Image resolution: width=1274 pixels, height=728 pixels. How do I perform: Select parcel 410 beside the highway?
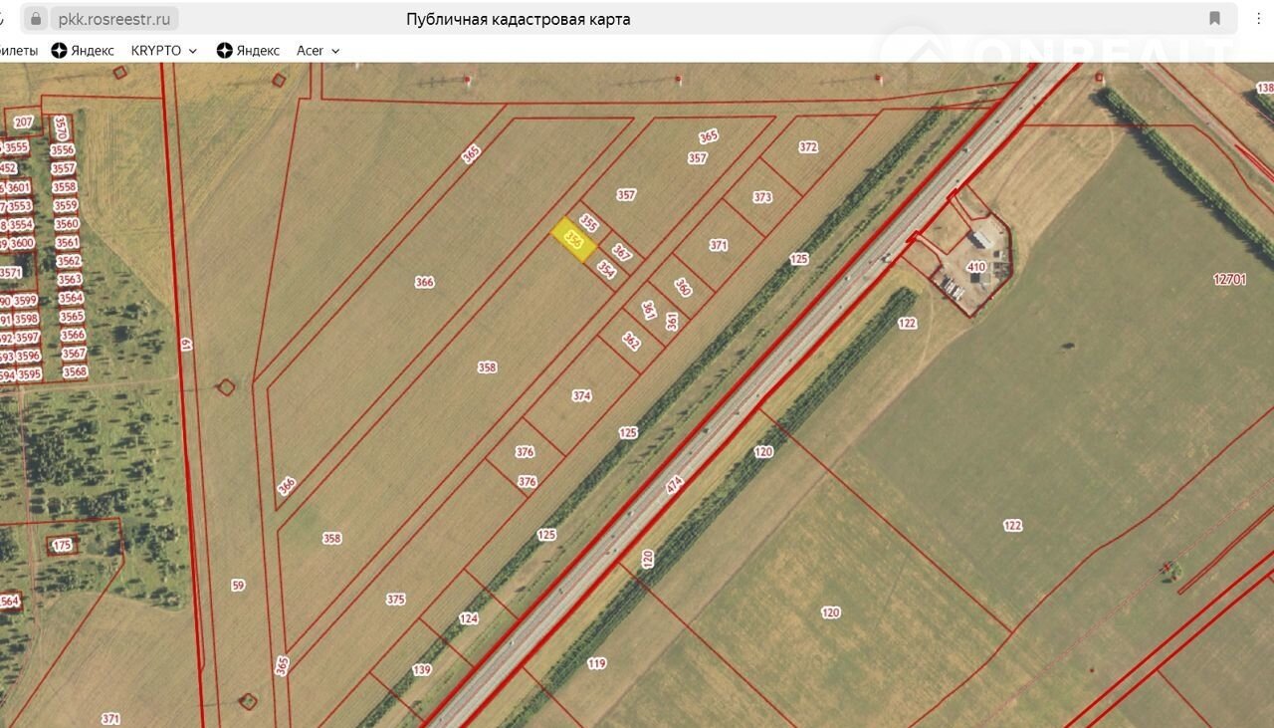pos(975,267)
